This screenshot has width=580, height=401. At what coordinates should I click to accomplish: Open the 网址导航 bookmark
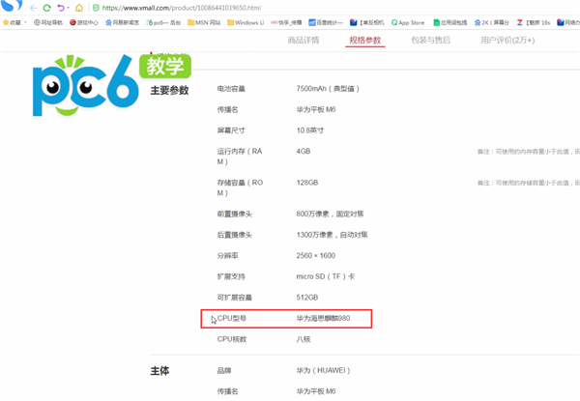point(48,22)
